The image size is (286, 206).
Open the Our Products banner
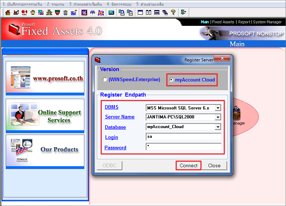[x=45, y=151]
